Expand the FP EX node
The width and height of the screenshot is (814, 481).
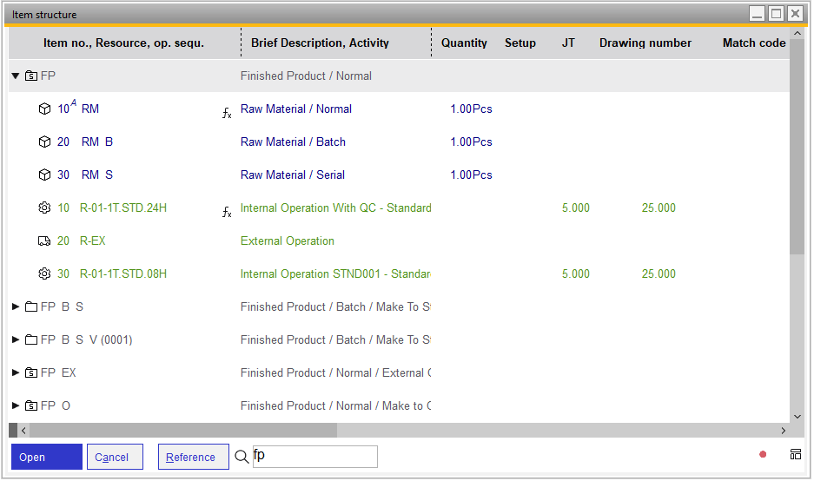[16, 373]
